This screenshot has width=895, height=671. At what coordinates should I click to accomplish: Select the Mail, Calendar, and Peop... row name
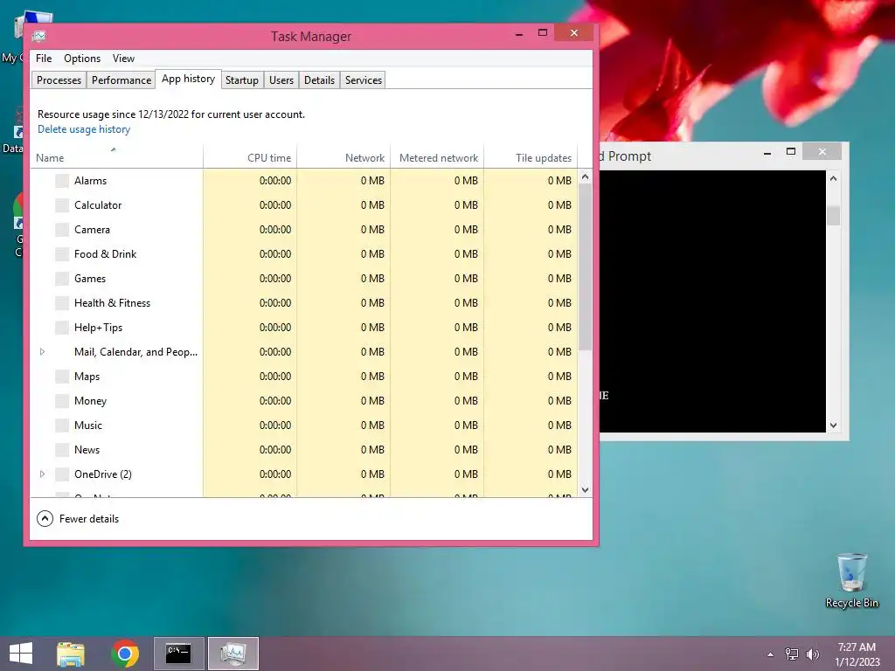(x=135, y=352)
